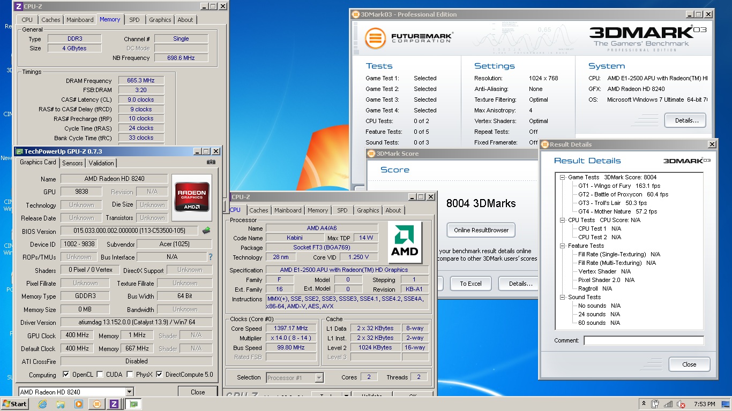Collapse the Sound Tests tree node
This screenshot has width=732, height=411.
tap(563, 297)
